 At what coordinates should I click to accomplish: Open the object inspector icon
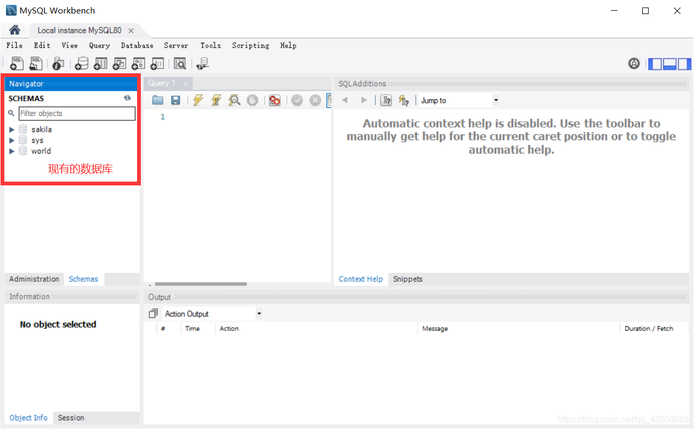(58, 64)
